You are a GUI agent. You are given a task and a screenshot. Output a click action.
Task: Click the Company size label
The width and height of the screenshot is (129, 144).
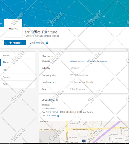point(49,75)
